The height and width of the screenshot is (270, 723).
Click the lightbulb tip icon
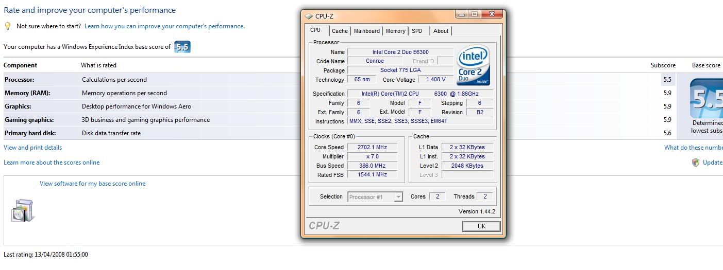8,26
